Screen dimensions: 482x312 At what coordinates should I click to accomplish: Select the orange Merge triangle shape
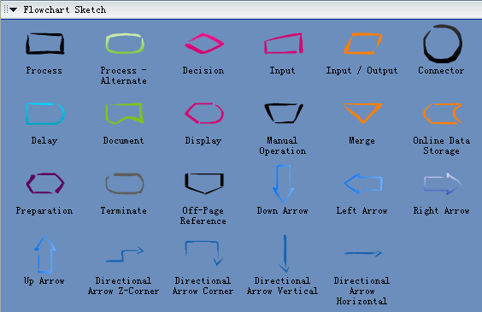(x=363, y=113)
